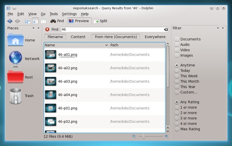Screen dimensions: 232x146
Task: Click the zoom level slider handle
Action: (143, 136)
